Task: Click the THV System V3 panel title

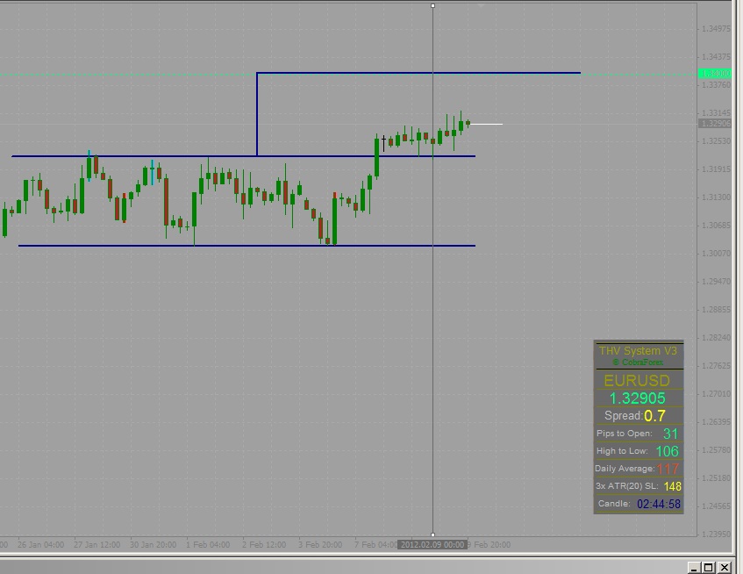Action: 638,351
